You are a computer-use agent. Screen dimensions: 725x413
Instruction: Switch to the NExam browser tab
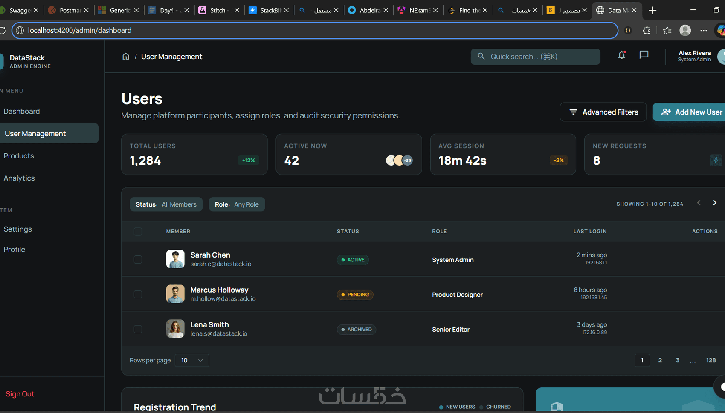(x=418, y=10)
